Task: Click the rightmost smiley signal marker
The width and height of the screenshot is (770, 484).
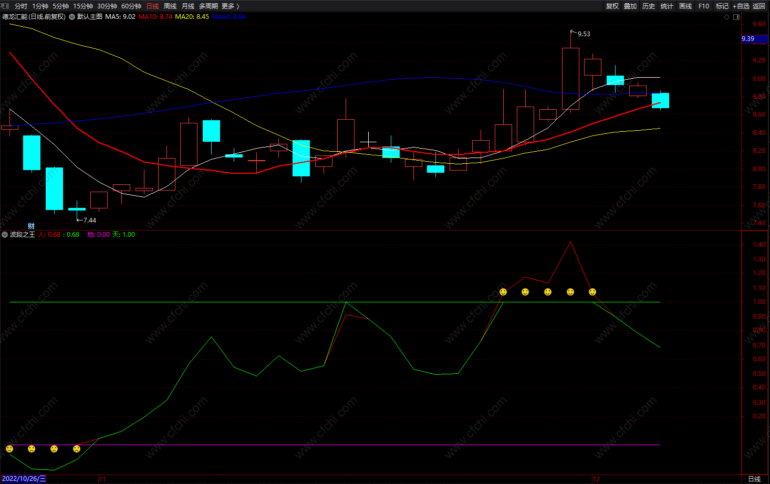Action: coord(592,292)
